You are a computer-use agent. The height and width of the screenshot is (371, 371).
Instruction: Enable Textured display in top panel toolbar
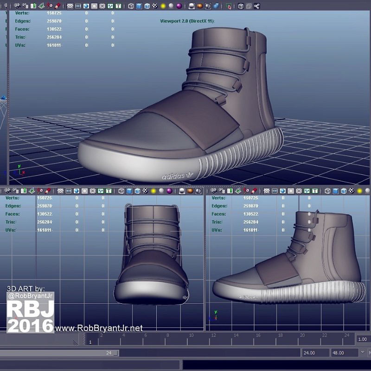pos(155,6)
